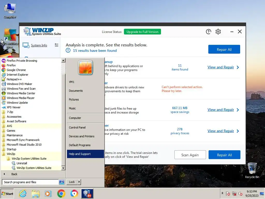Click the Start menu search magnifier button
The height and width of the screenshot is (199, 265).
pyautogui.click(x=62, y=182)
